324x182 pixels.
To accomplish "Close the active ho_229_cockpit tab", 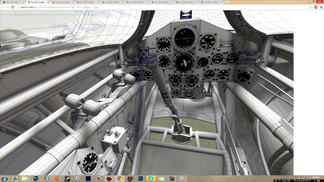I will 49,2.
